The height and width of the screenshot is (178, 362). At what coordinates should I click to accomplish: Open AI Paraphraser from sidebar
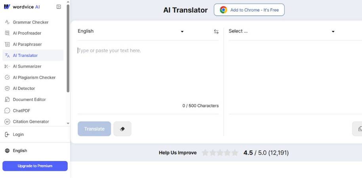[27, 44]
